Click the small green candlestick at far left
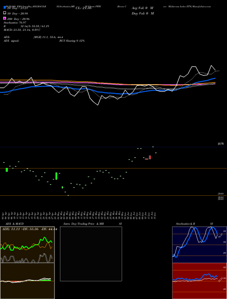Image resolution: width=227 pixels, height=299 pixels. (x=7, y=170)
